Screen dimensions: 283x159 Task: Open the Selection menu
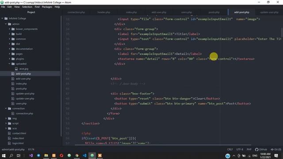click(27, 7)
